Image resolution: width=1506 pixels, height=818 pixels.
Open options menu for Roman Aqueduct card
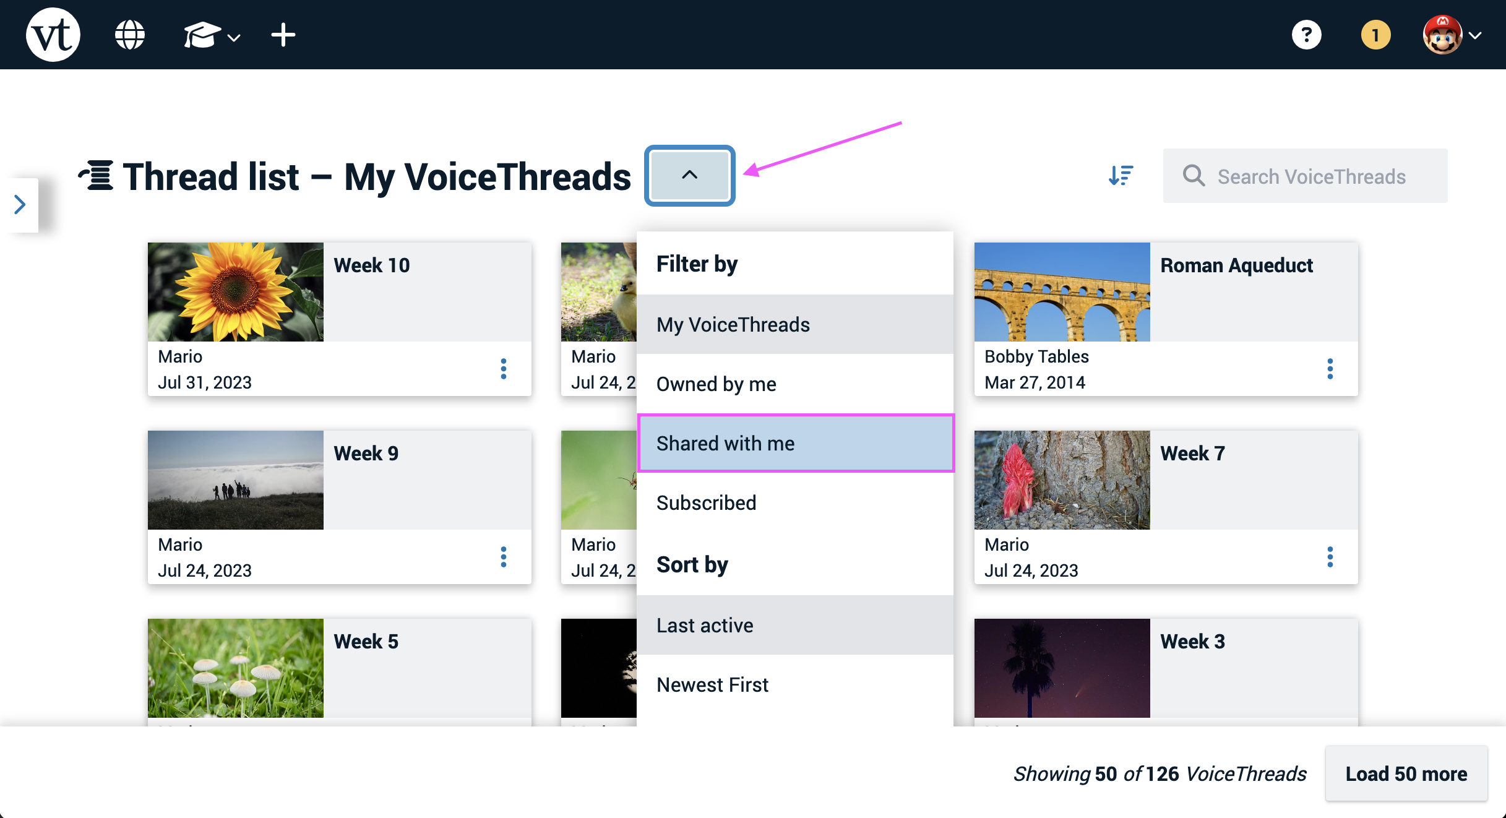tap(1330, 369)
